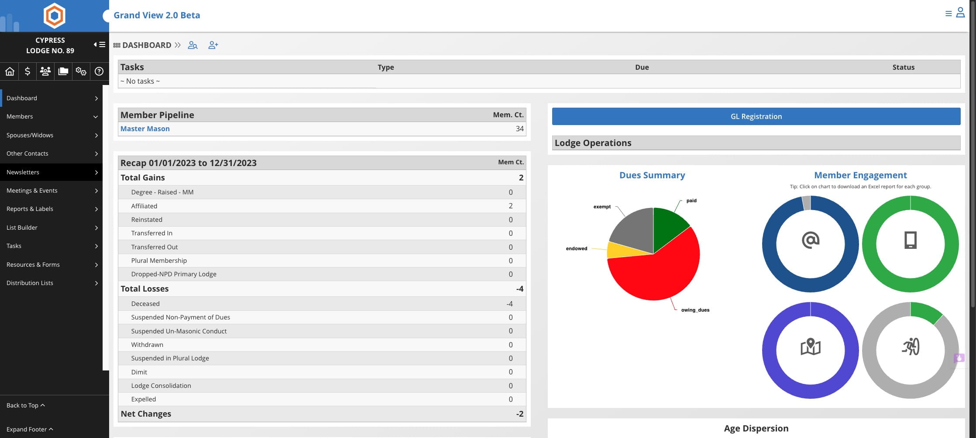Click the search member icon beside Dashboard
The image size is (976, 438).
coord(192,45)
